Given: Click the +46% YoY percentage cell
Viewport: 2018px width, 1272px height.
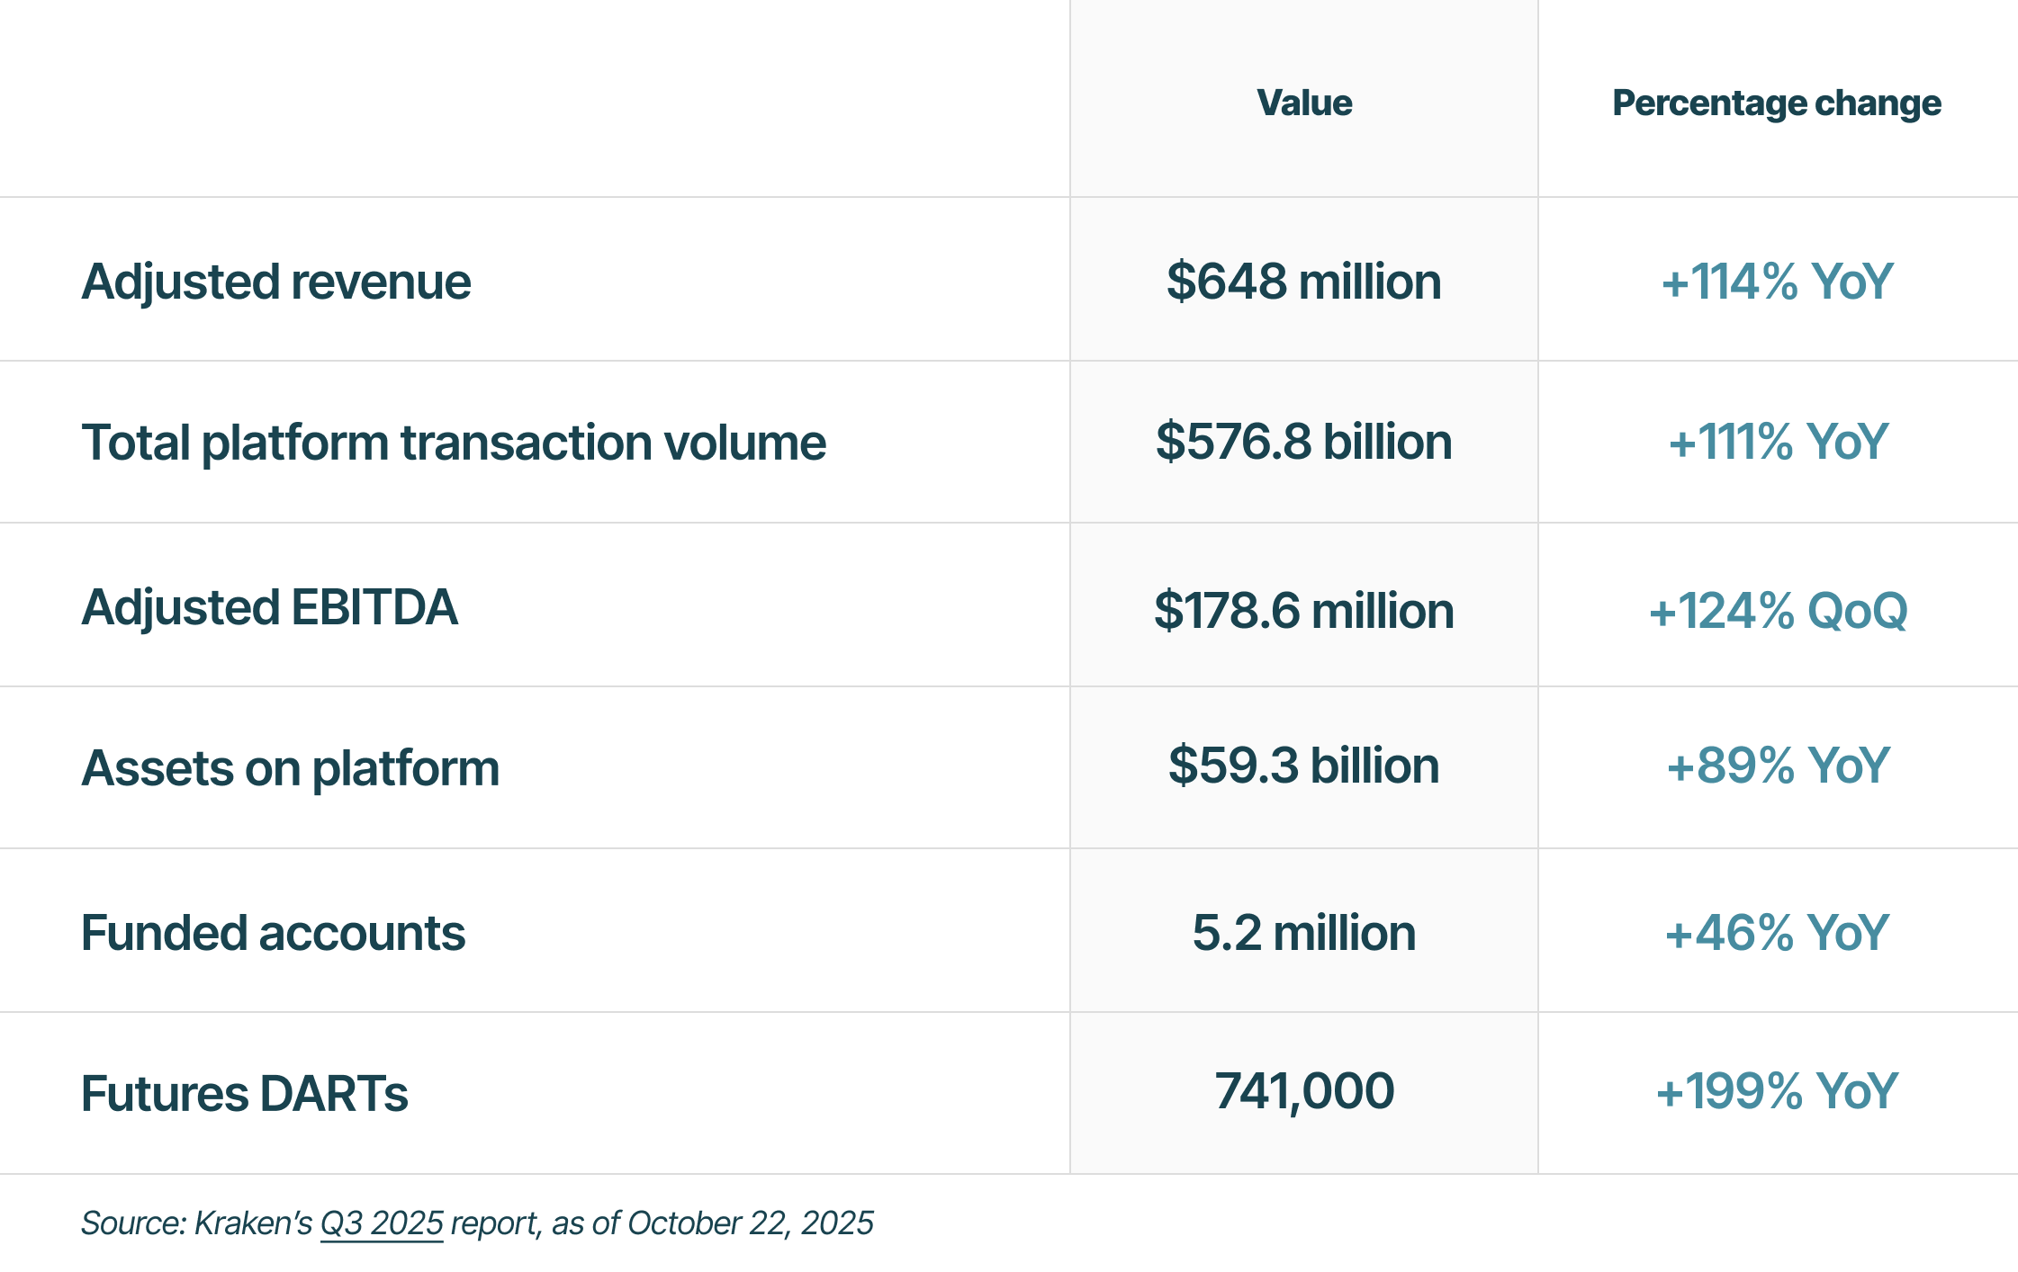Looking at the screenshot, I should pos(1777,933).
